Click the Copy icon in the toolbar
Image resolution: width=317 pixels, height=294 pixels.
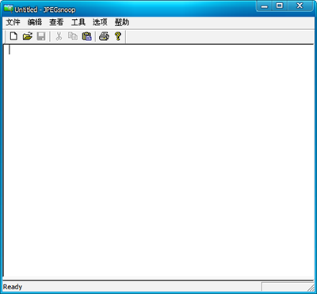tap(73, 36)
